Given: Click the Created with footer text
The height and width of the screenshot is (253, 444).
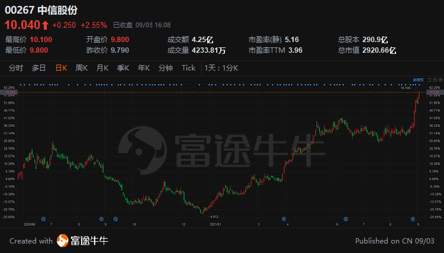Looking at the screenshot, I should 31,241.
